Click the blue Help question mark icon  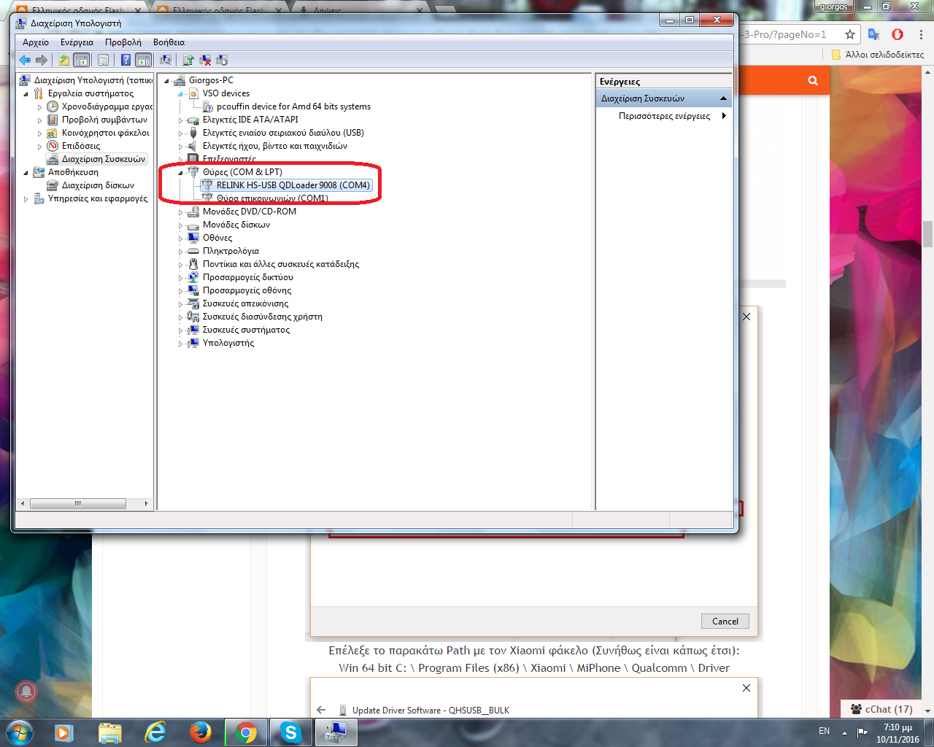(x=126, y=60)
